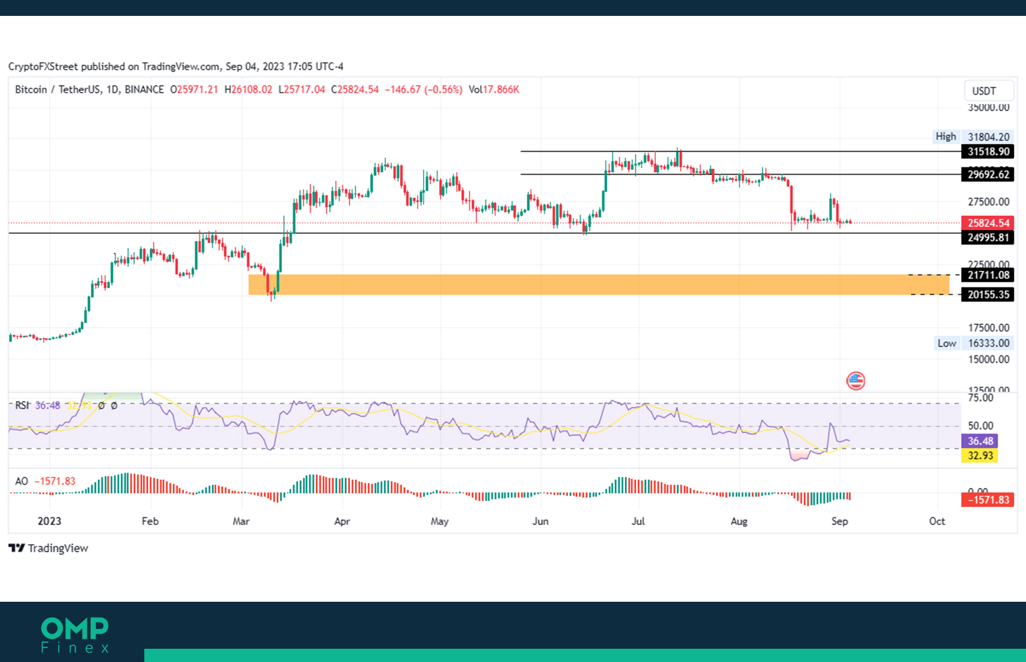The image size is (1026, 662).
Task: Click the 17500.00 price axis label
Action: coord(989,328)
